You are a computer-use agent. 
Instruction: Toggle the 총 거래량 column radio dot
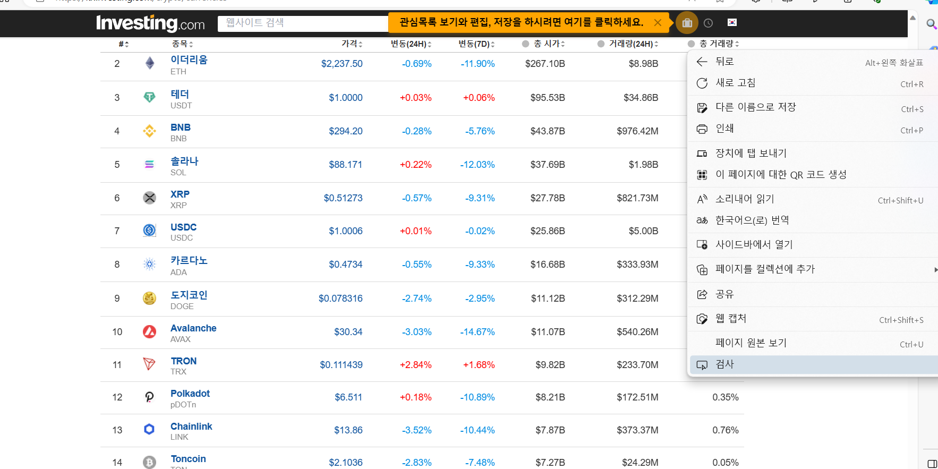pyautogui.click(x=691, y=44)
